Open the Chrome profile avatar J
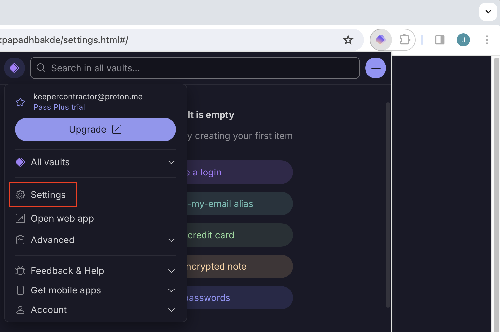Viewport: 500px width, 332px height. click(x=463, y=40)
